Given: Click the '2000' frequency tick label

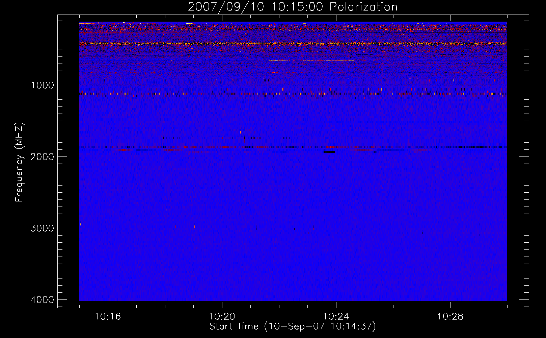Looking at the screenshot, I should point(42,156).
